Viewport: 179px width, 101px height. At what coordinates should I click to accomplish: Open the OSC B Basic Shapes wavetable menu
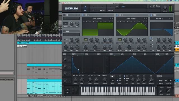point(131,18)
